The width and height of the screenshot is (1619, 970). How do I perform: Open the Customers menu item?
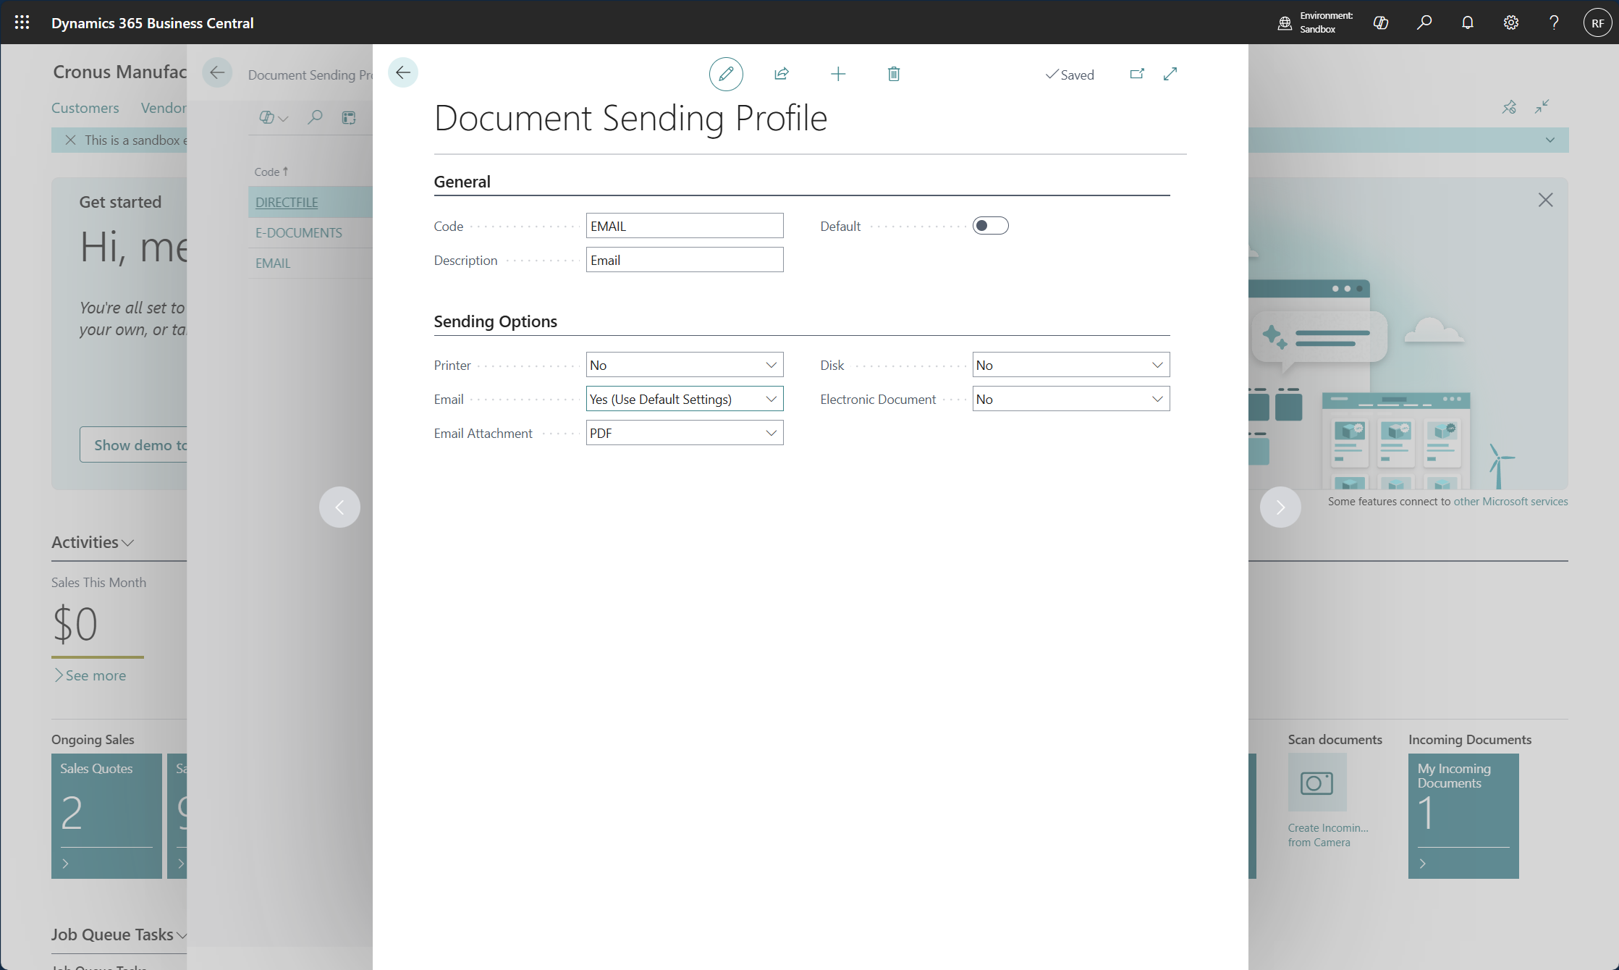85,107
